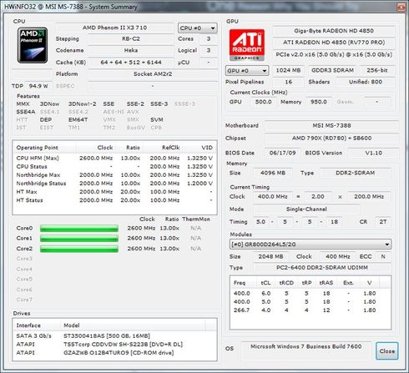Click the ATI Radeon Graphics logo
This screenshot has width=409, height=373.
[x=246, y=45]
